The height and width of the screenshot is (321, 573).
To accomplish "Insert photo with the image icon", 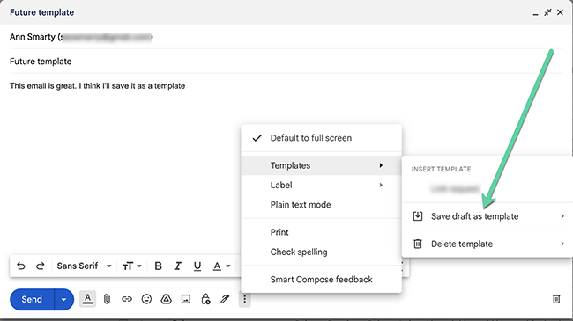I will pos(186,300).
